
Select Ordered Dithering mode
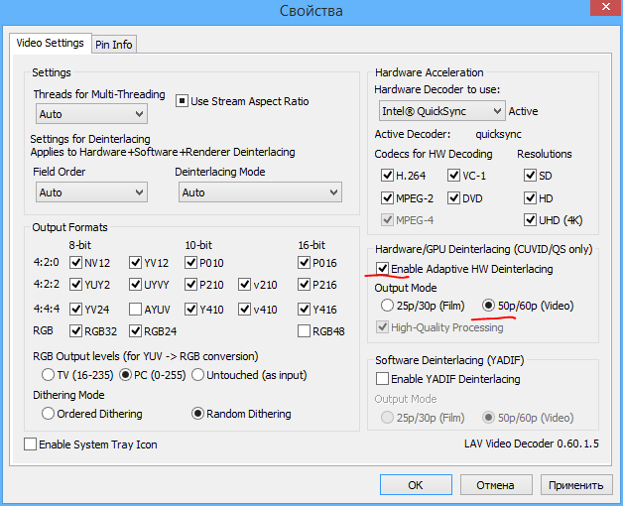coord(48,414)
